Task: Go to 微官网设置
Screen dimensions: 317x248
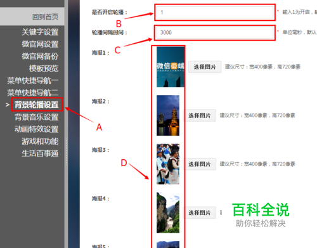Action: (40, 44)
